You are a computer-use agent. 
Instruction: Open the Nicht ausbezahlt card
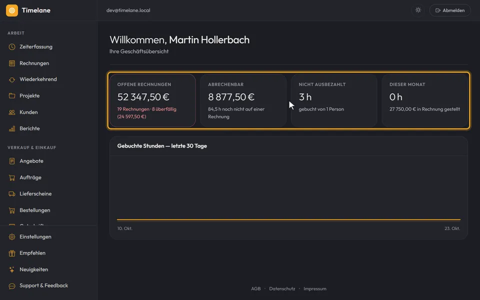334,100
